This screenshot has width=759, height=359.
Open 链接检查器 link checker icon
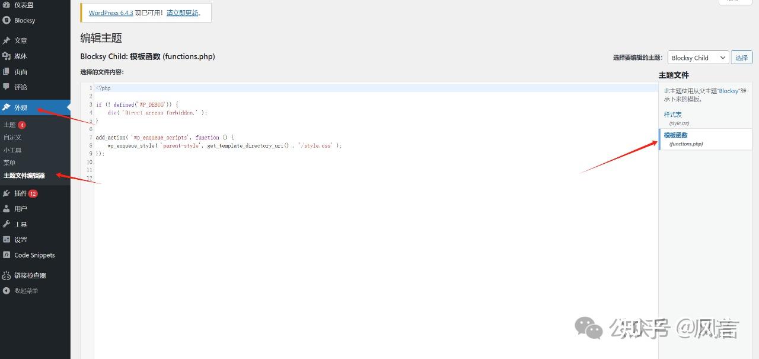coord(7,275)
